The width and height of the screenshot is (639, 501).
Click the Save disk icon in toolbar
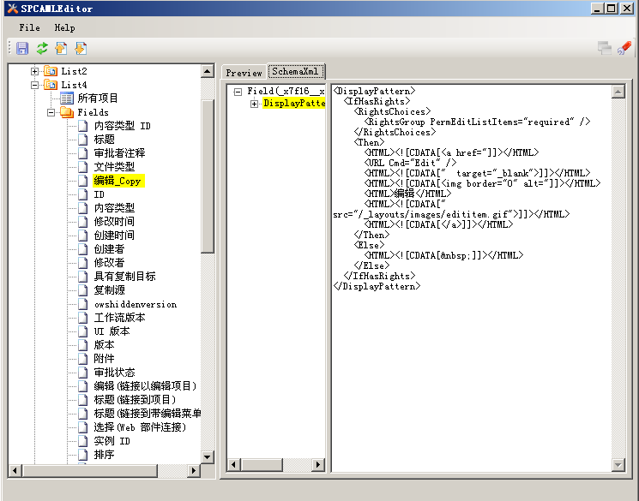tap(22, 49)
